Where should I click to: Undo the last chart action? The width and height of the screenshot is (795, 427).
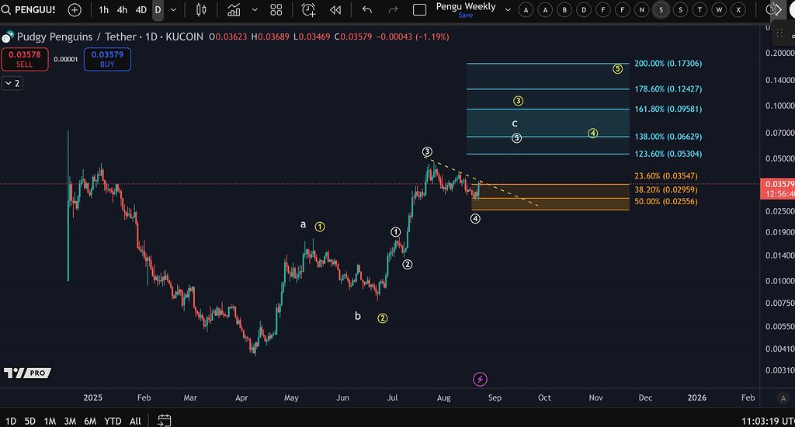point(367,10)
